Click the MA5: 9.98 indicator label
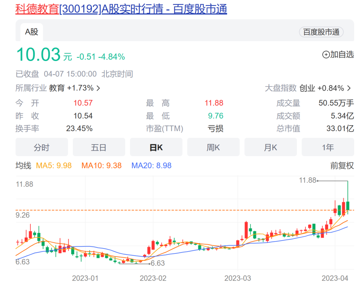 click(54, 165)
